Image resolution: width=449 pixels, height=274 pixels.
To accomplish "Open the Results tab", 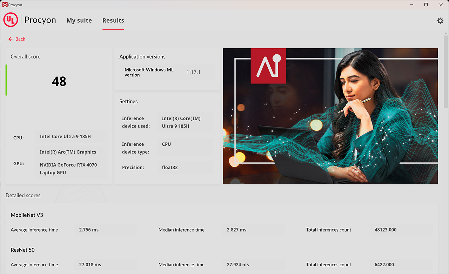I will tap(113, 20).
